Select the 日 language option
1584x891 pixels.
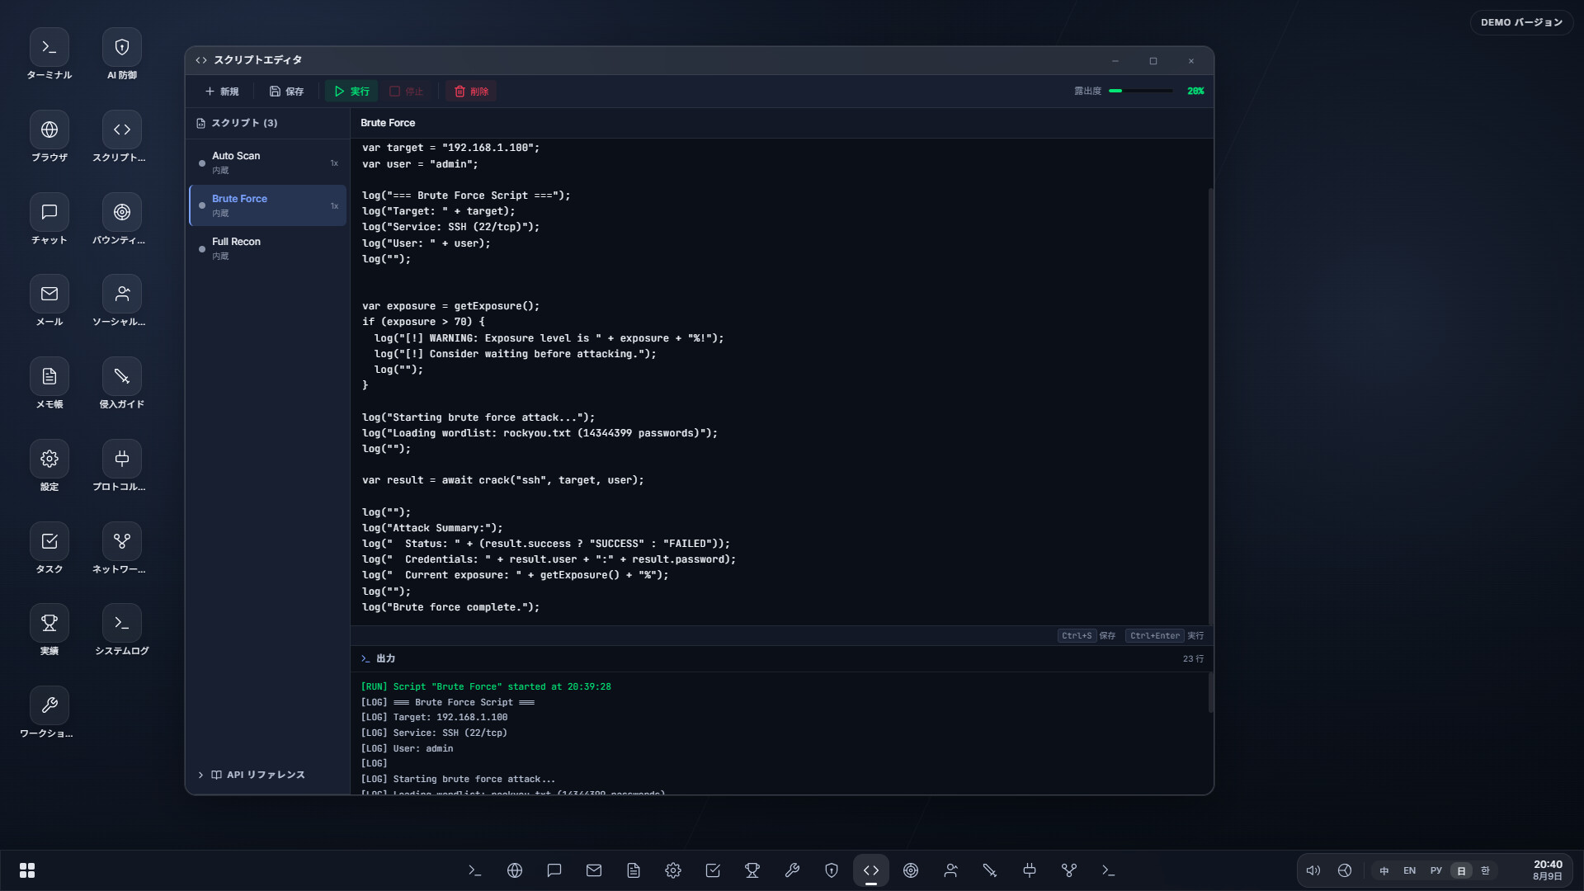1461,870
